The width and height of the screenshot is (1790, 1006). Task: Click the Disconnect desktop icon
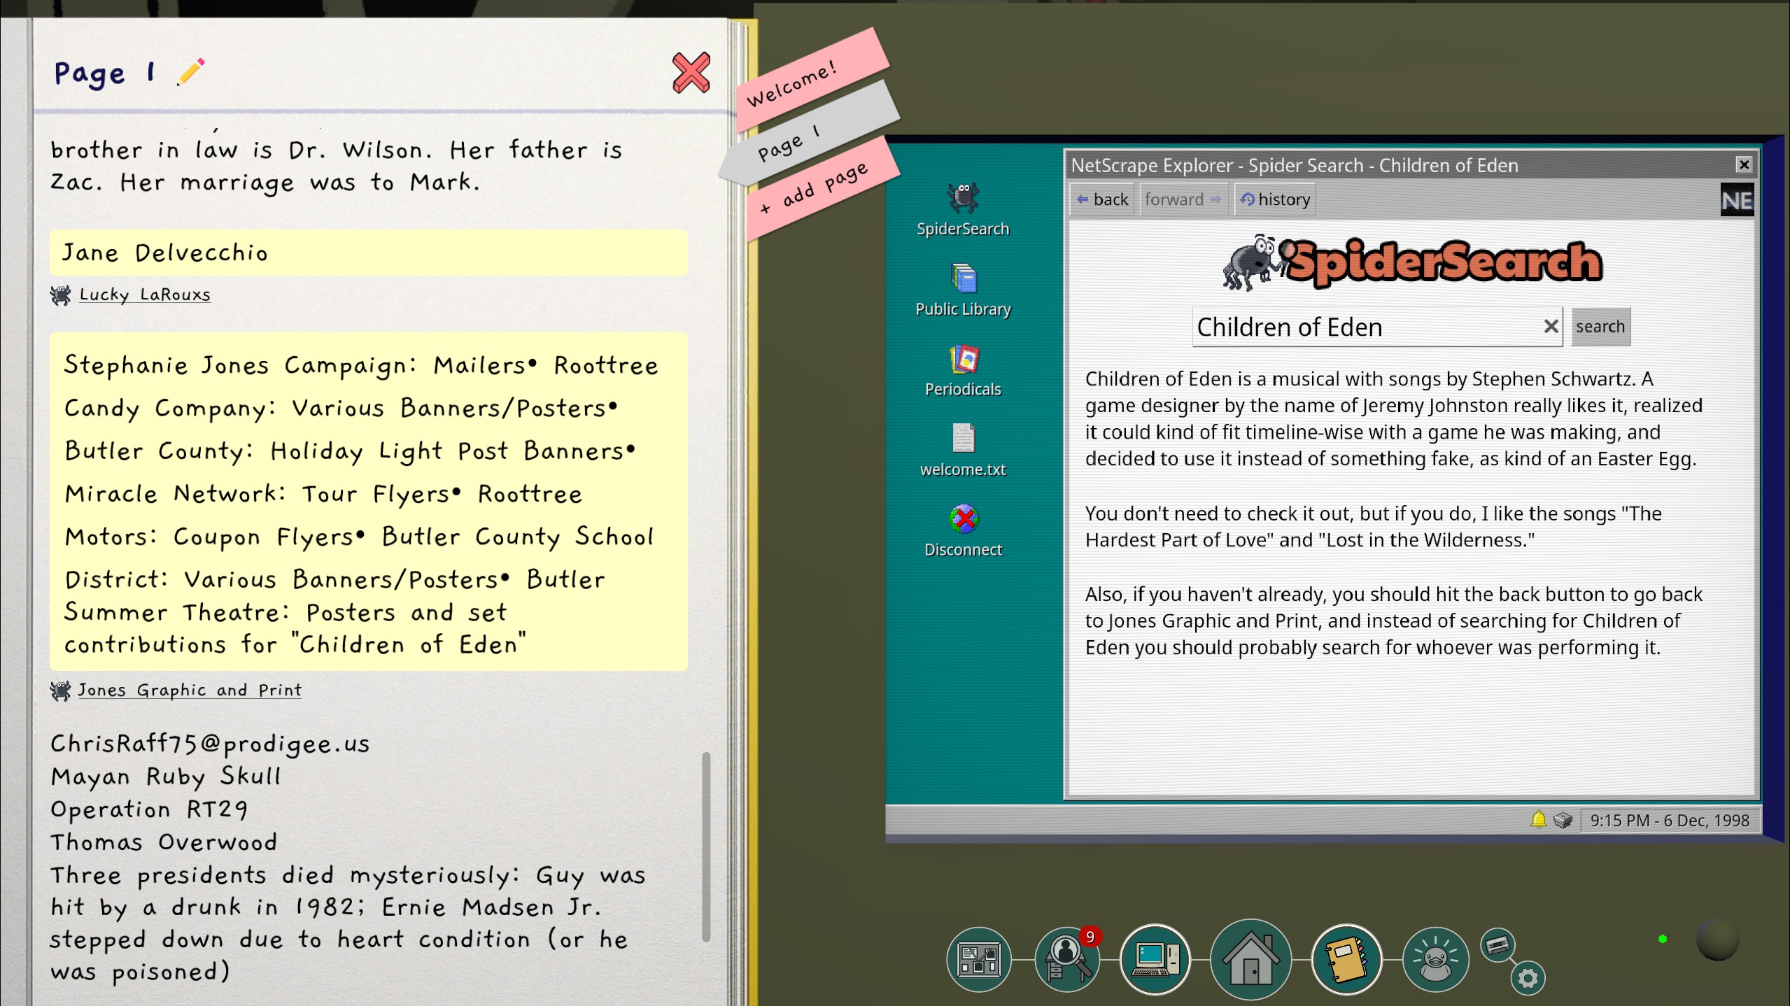pos(963,530)
